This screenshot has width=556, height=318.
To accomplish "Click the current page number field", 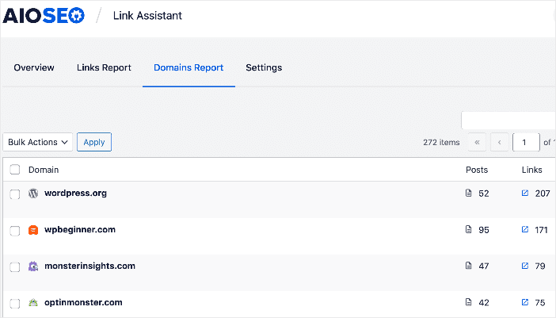I will [526, 142].
